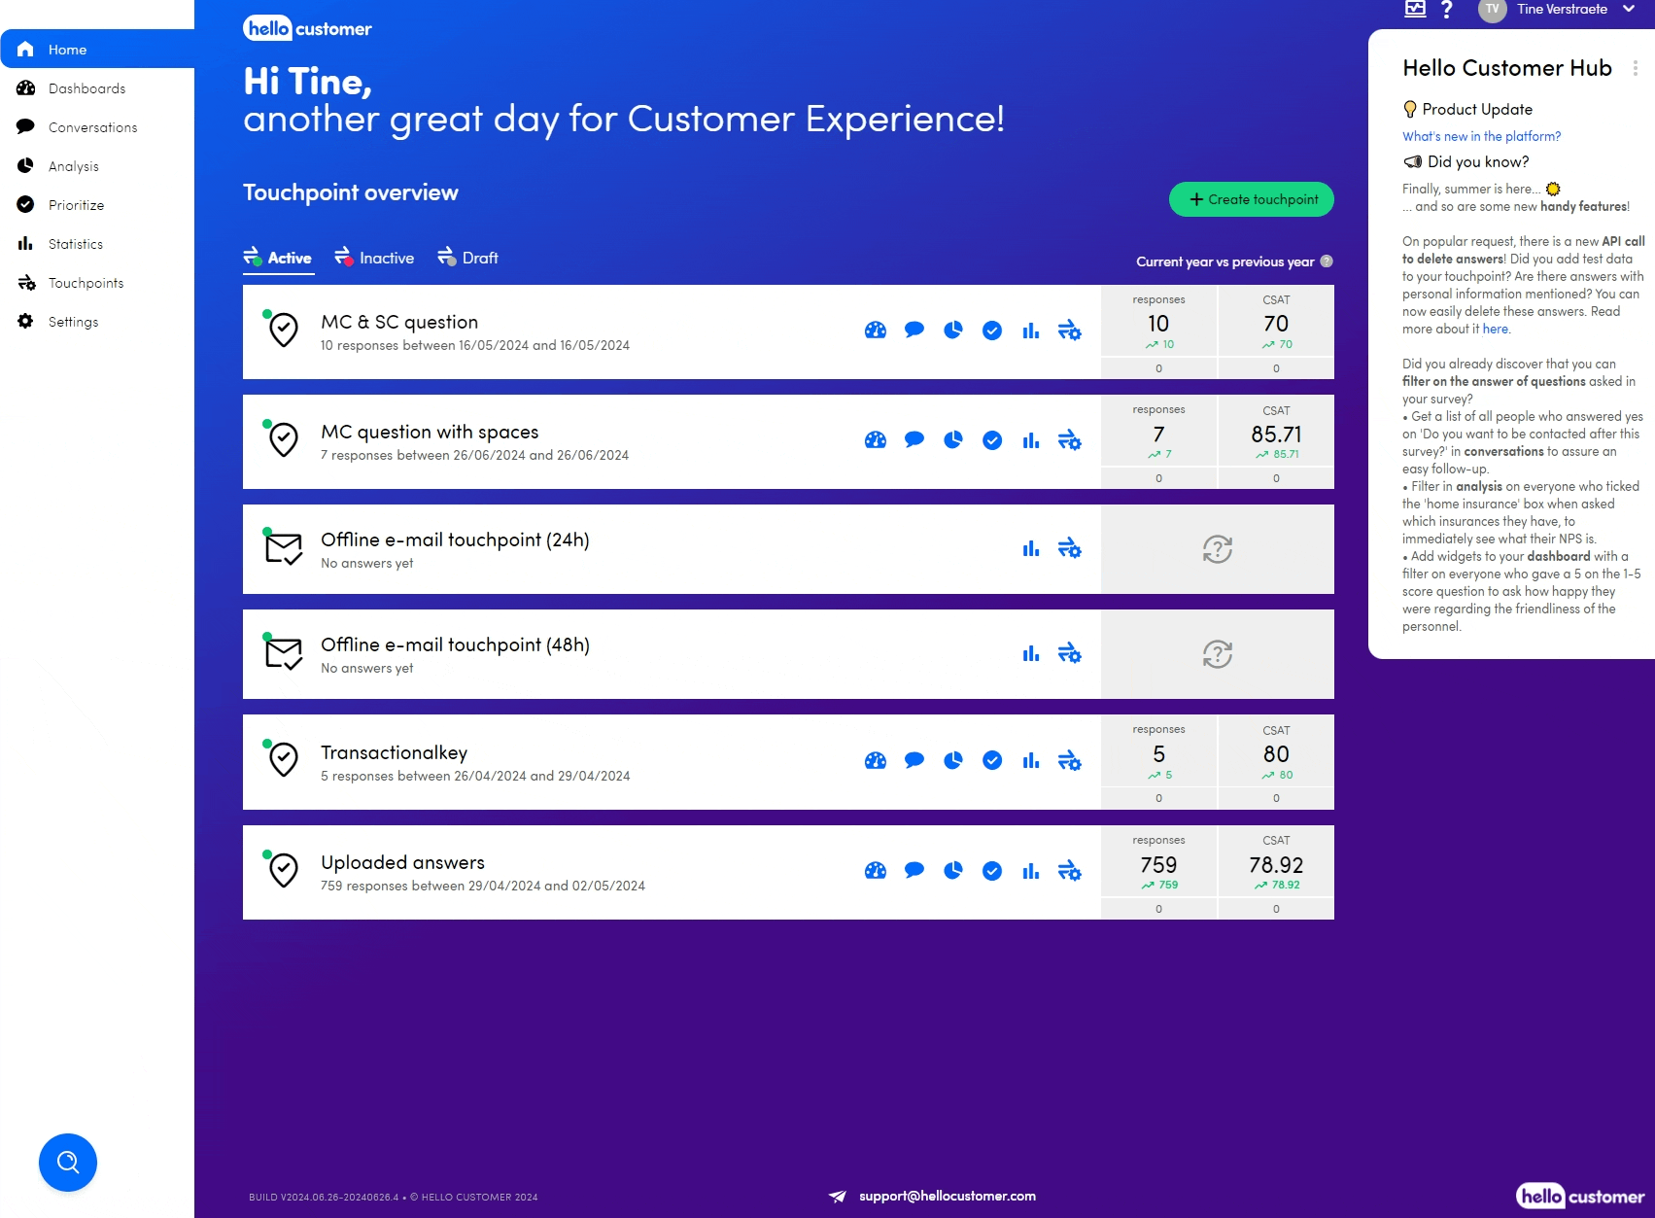Viewport: 1655px width, 1218px height.
Task: Go to Dashboards in the sidebar
Action: pyautogui.click(x=86, y=88)
